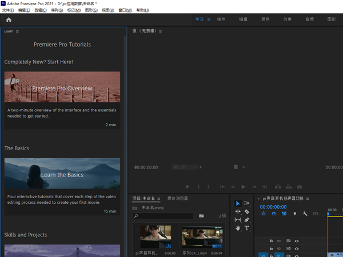
Task: Select the Ripple Edit tool
Action: [238, 211]
